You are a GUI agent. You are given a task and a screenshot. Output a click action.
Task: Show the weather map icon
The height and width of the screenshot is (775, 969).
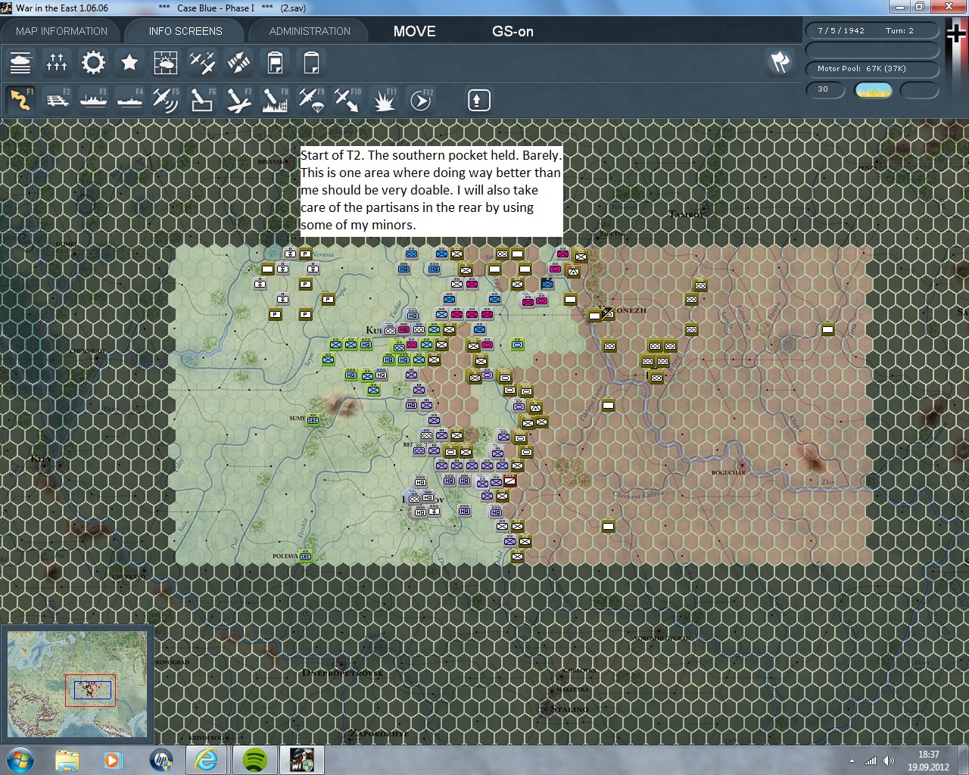[166, 62]
